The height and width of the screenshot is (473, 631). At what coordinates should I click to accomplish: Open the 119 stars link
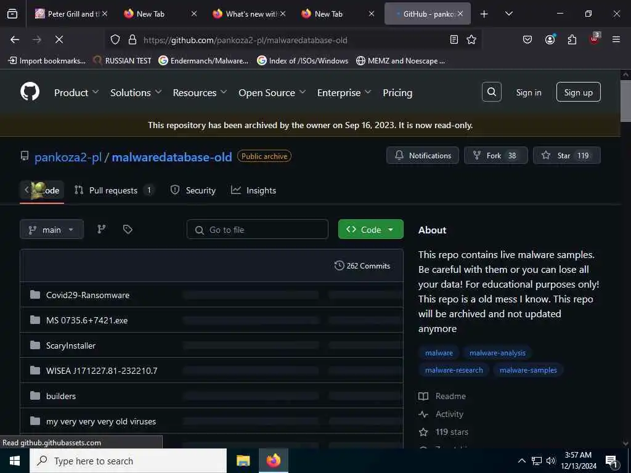(x=444, y=432)
